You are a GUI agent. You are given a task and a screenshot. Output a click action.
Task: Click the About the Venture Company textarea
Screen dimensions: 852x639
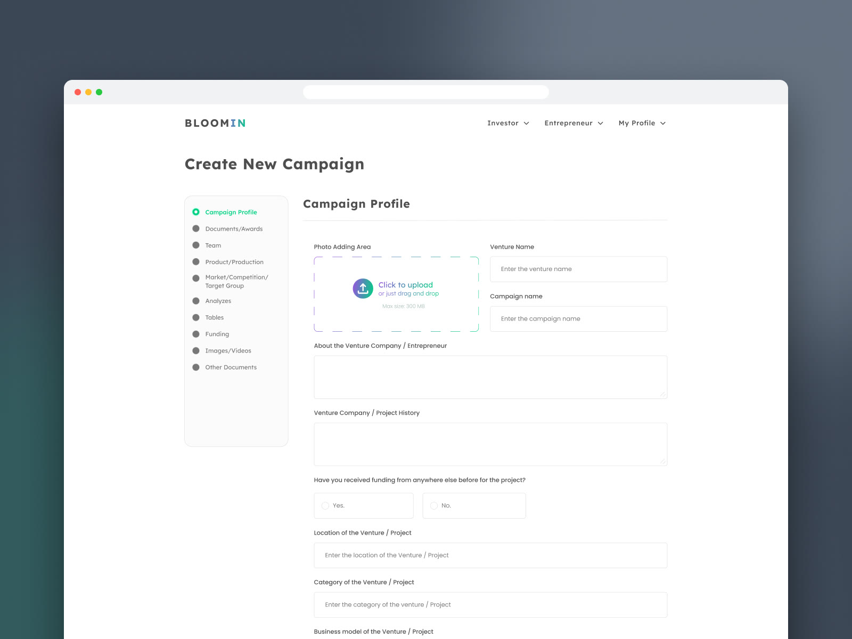[x=490, y=377]
